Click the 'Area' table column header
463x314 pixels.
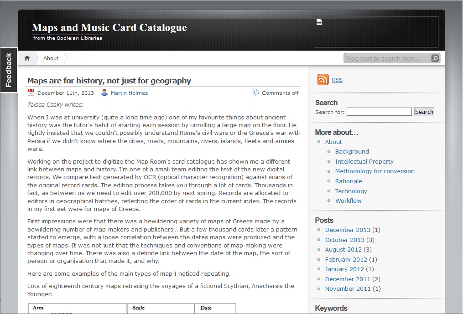38,308
